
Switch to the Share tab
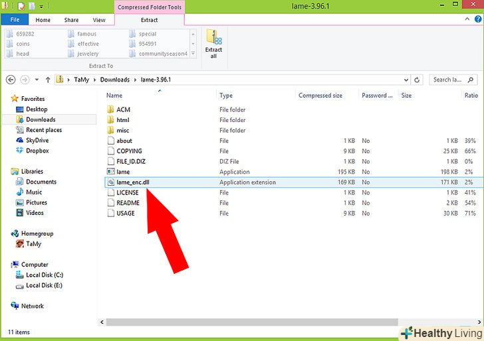(x=71, y=20)
